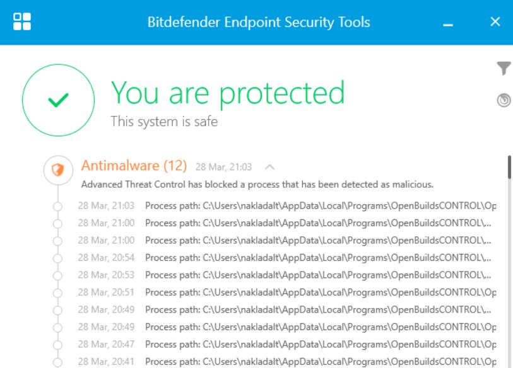Click timeline marker beside 20:51 event

click(x=57, y=293)
